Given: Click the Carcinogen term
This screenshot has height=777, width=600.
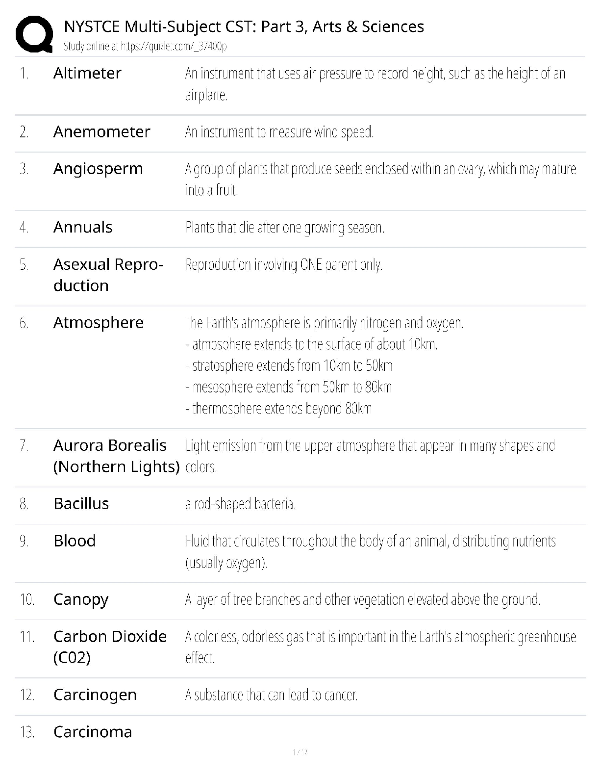Looking at the screenshot, I should coord(95,695).
